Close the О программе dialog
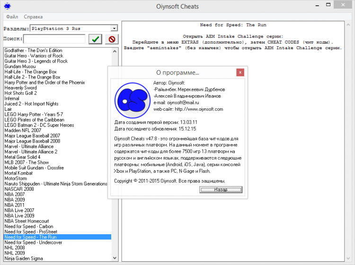The image size is (355, 265). 240,72
